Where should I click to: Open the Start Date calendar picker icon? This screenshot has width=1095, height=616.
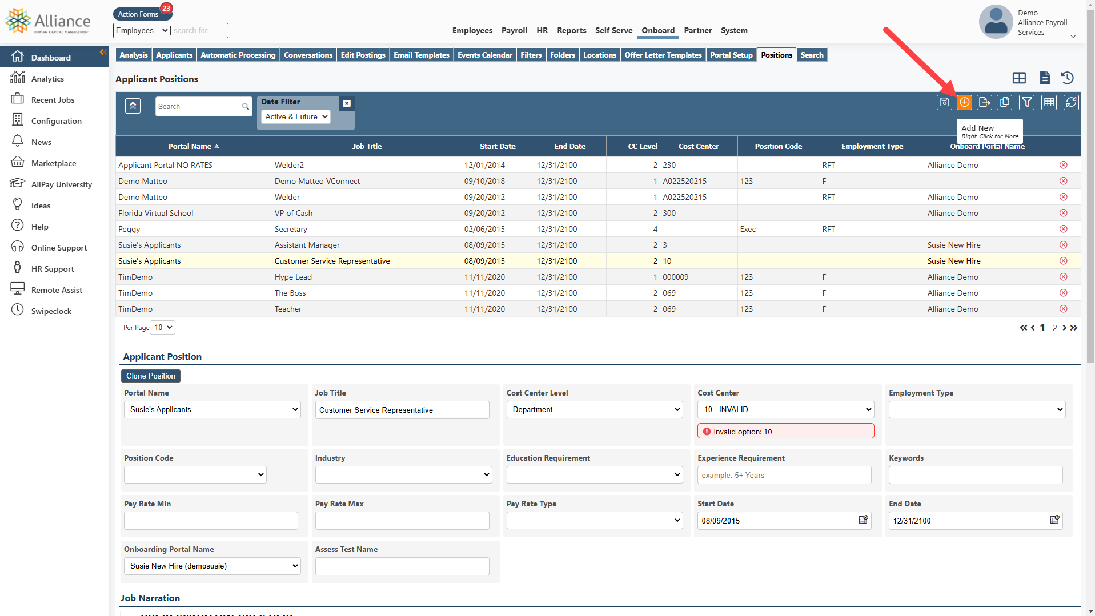(x=863, y=520)
